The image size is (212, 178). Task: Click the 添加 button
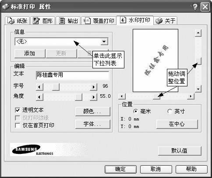pyautogui.click(x=30, y=53)
